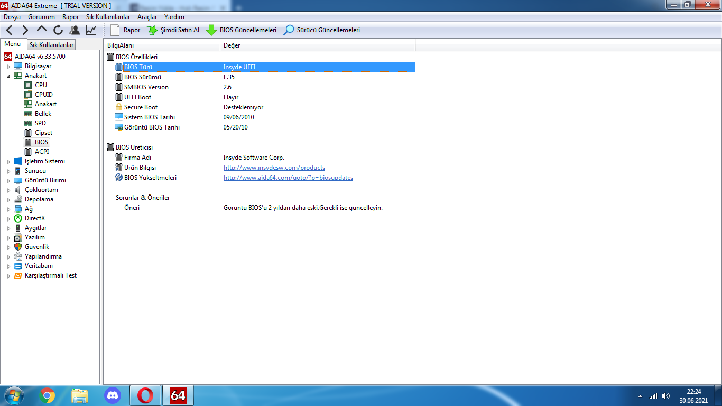
Task: Click the Ağ network icon
Action: pyautogui.click(x=18, y=209)
